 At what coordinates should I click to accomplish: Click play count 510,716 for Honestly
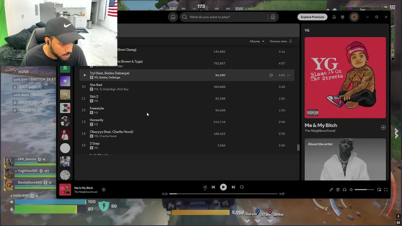pyautogui.click(x=220, y=122)
